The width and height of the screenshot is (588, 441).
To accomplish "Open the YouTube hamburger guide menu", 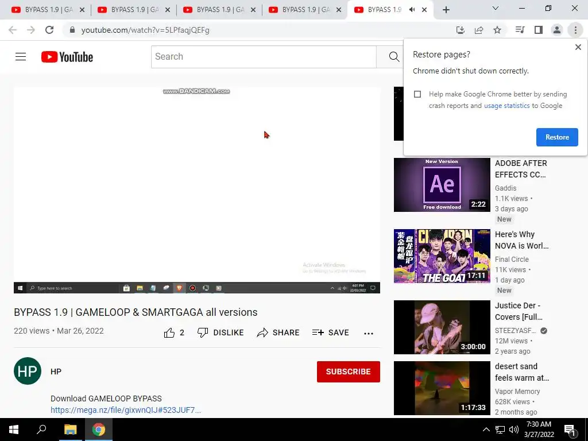I will (21, 57).
